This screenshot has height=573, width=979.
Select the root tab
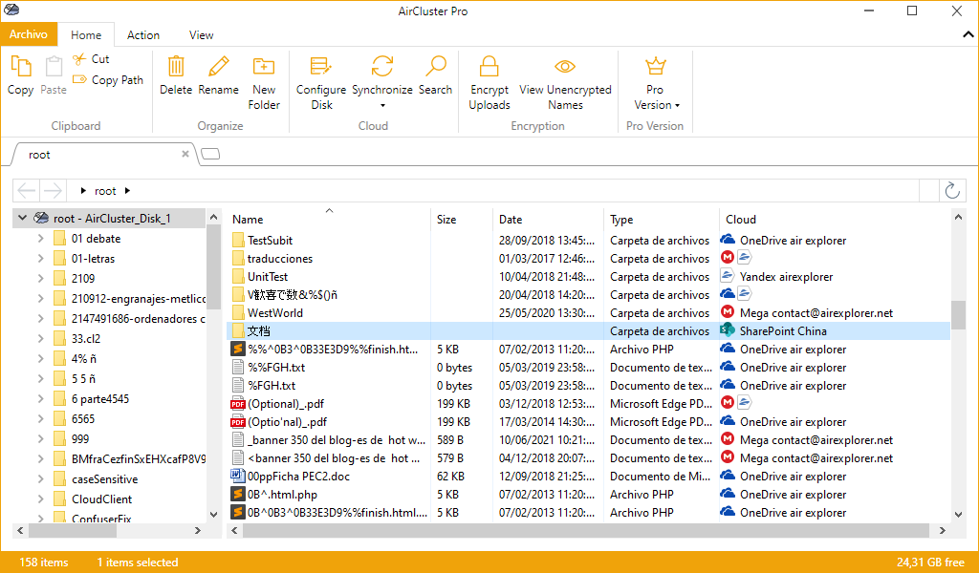[x=103, y=155]
